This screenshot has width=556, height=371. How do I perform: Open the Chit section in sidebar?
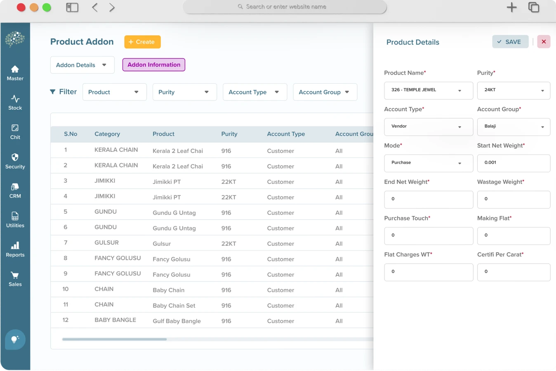pyautogui.click(x=15, y=132)
